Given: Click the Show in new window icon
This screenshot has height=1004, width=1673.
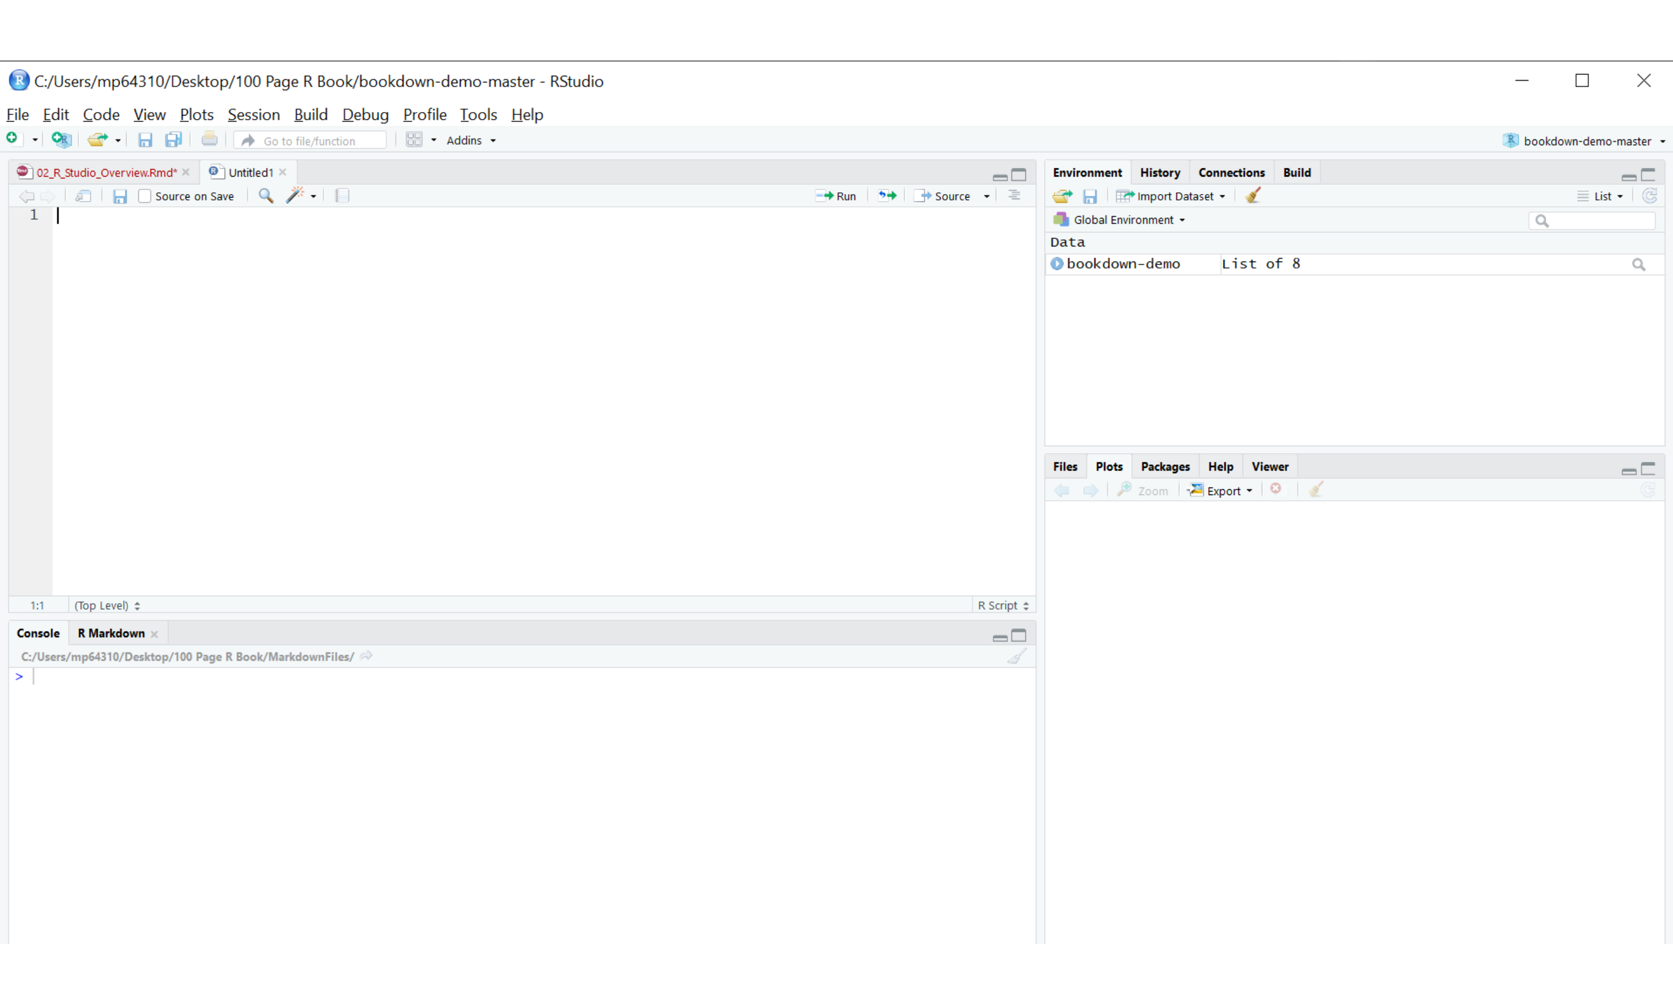Looking at the screenshot, I should pyautogui.click(x=83, y=196).
